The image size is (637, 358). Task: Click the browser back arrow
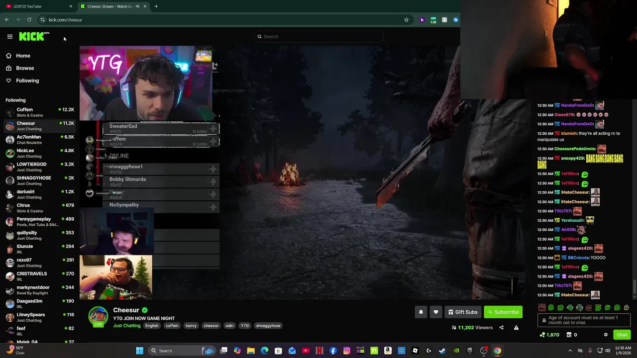click(7, 19)
